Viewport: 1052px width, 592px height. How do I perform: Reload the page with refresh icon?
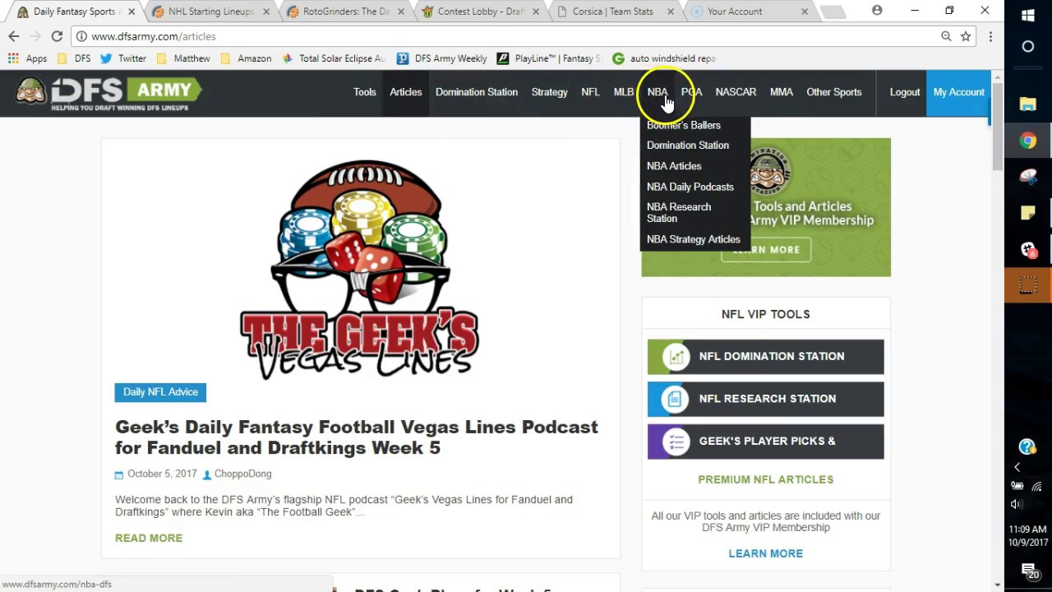(57, 36)
